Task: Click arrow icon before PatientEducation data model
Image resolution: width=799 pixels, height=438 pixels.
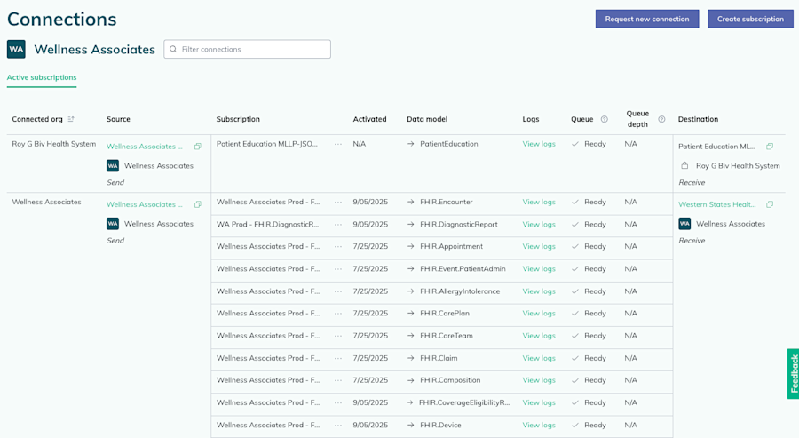Action: [411, 144]
